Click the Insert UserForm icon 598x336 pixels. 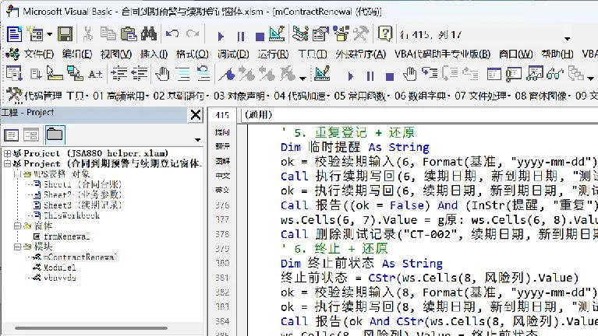(36, 34)
